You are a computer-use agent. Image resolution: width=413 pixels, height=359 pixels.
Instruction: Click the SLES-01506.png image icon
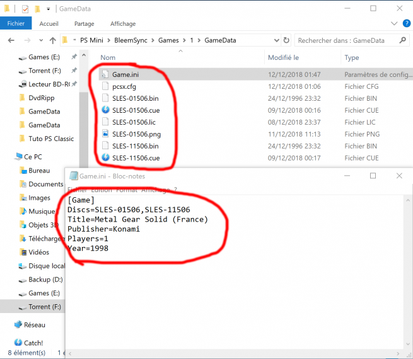click(105, 134)
